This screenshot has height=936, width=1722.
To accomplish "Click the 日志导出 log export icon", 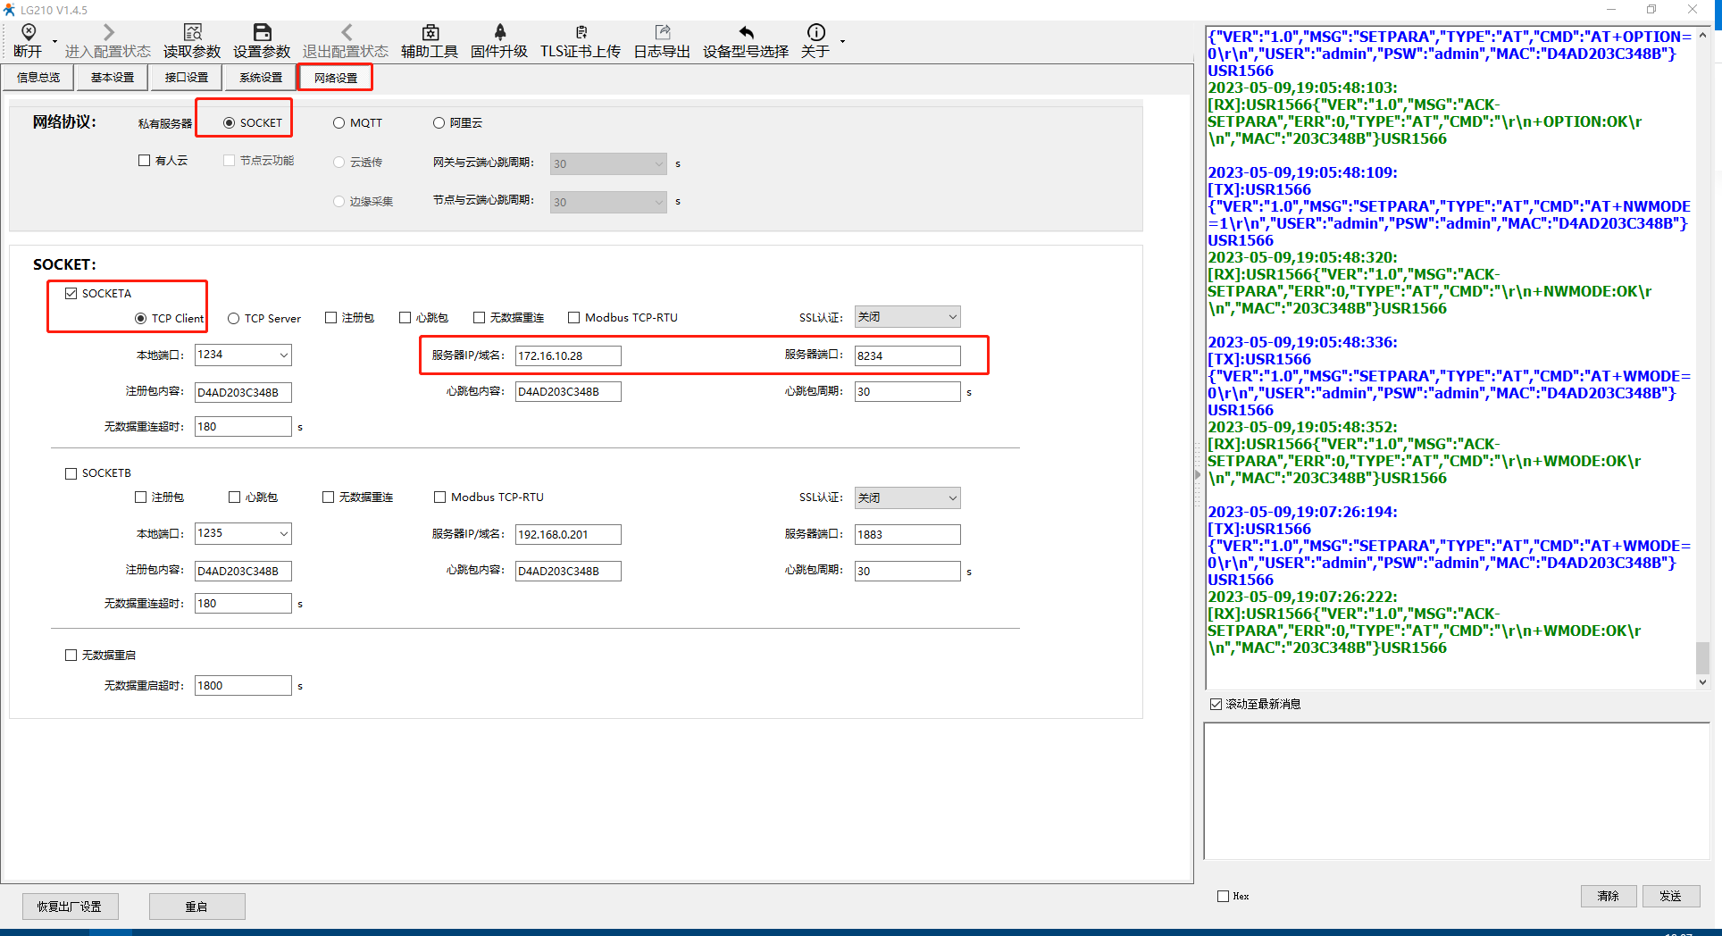I will click(662, 33).
